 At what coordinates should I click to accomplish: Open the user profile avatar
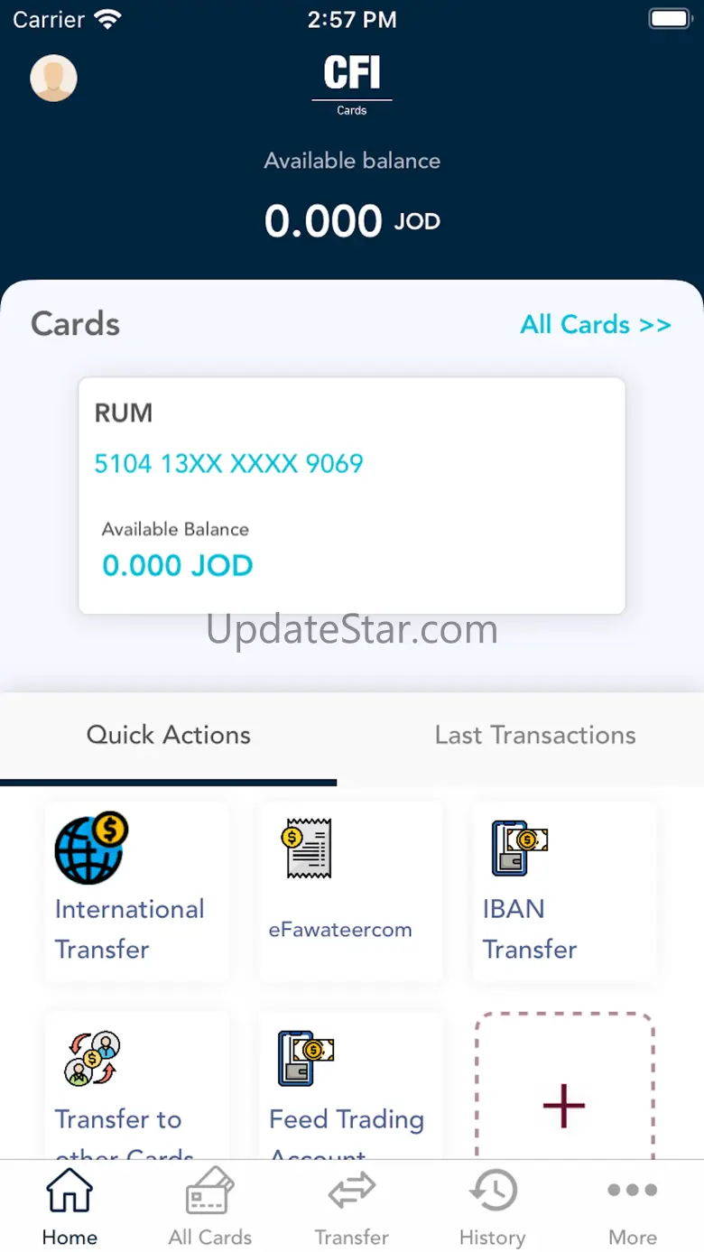click(53, 78)
